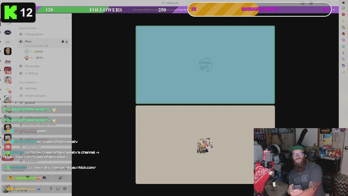348x196 pixels.
Task: Click Set a channel status
Action: (36, 46)
